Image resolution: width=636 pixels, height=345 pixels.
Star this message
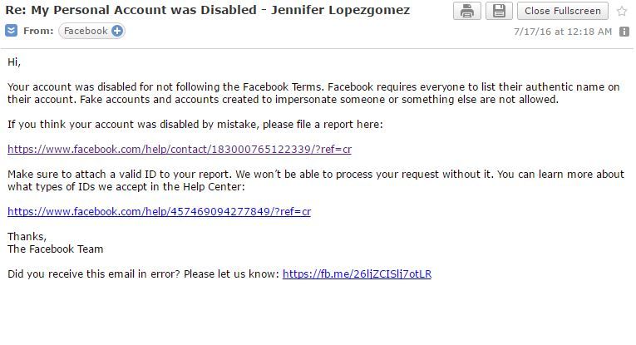pos(622,11)
